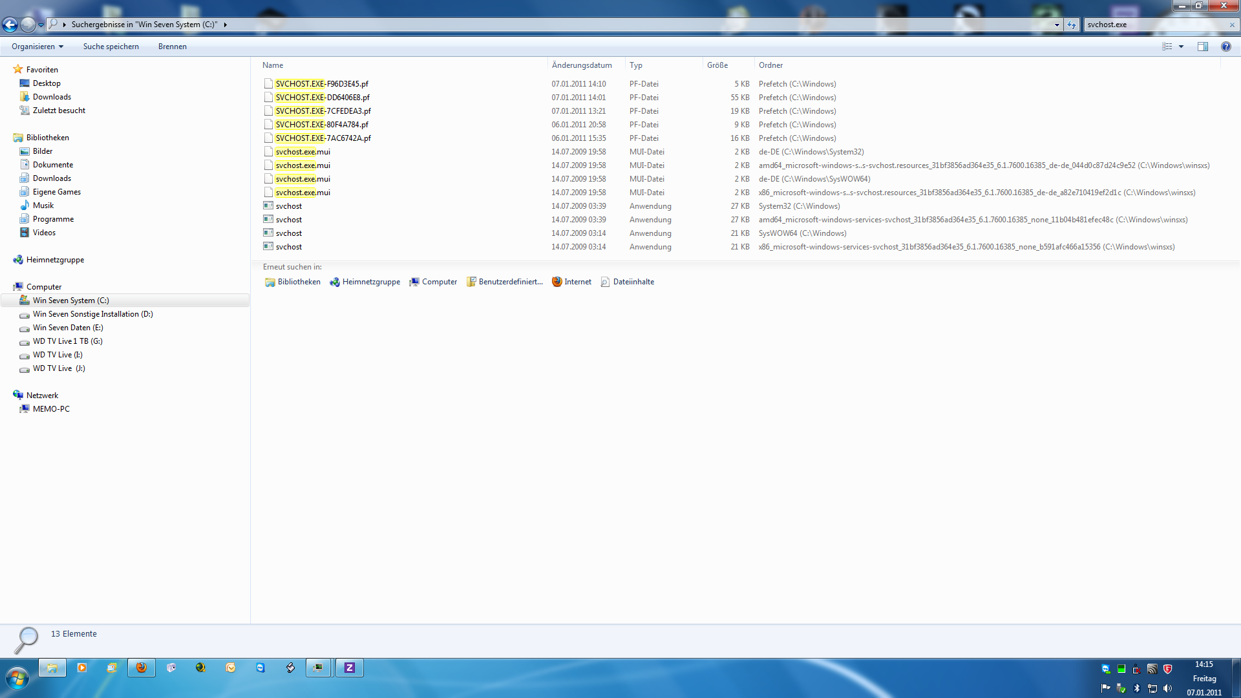1241x698 pixels.
Task: Click the Back navigation arrow
Action: (10, 25)
